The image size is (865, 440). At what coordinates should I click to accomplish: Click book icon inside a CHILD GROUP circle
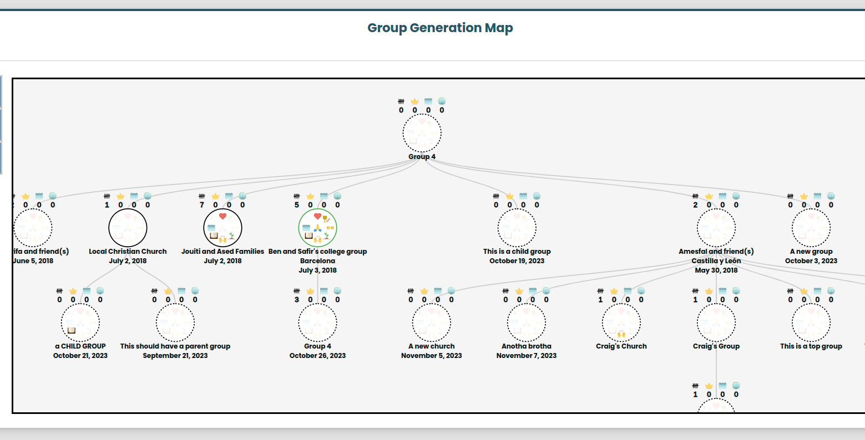tap(71, 330)
